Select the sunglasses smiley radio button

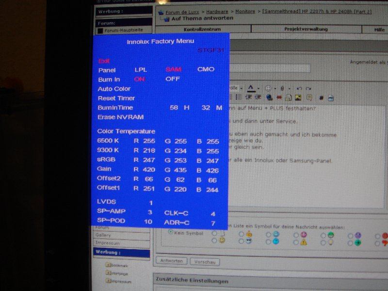pos(241,241)
